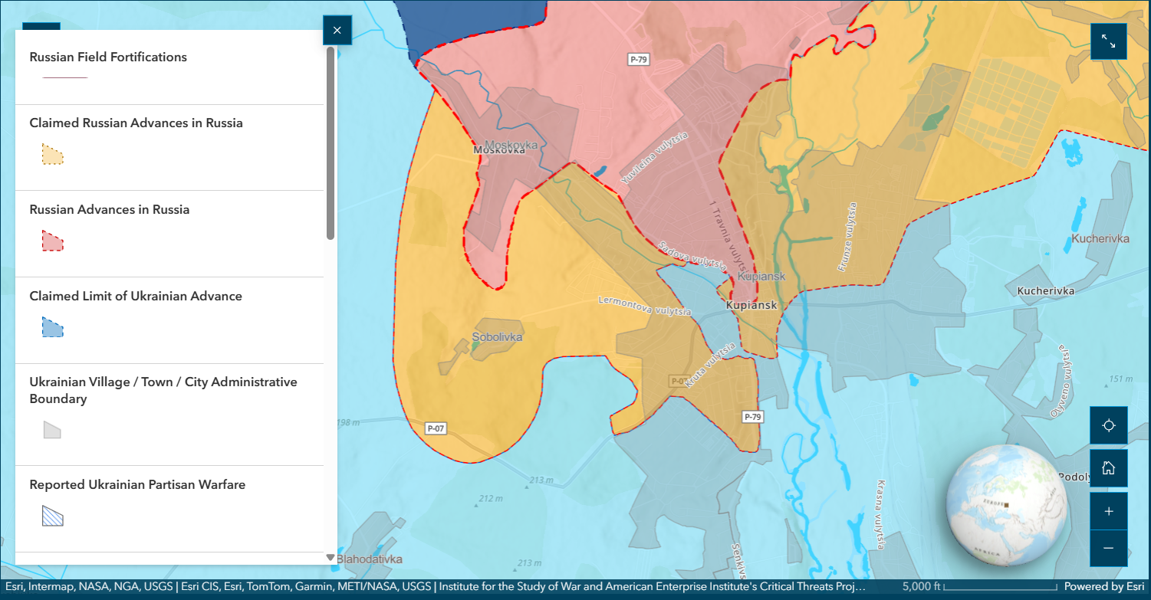Click the Sobolivka village label
This screenshot has width=1151, height=600.
pyautogui.click(x=497, y=336)
